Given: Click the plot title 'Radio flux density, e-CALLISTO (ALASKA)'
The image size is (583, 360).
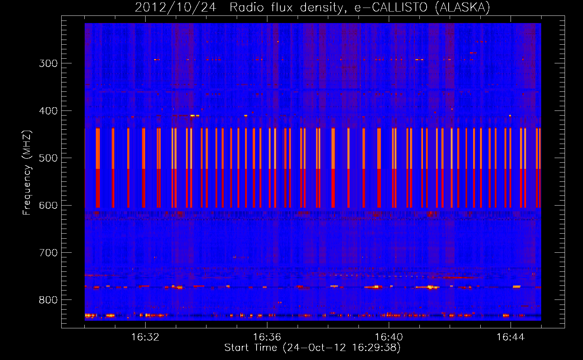Looking at the screenshot, I should [360, 8].
